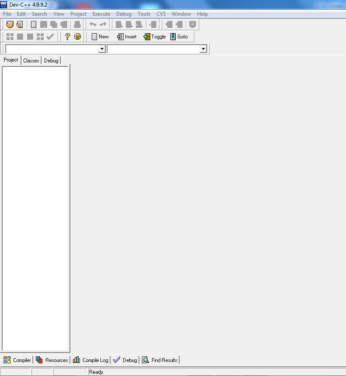Expand the left-hand class combo box arrow
Image resolution: width=346 pixels, height=376 pixels.
102,49
